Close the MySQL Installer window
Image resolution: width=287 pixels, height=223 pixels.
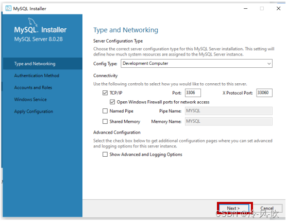[278, 8]
